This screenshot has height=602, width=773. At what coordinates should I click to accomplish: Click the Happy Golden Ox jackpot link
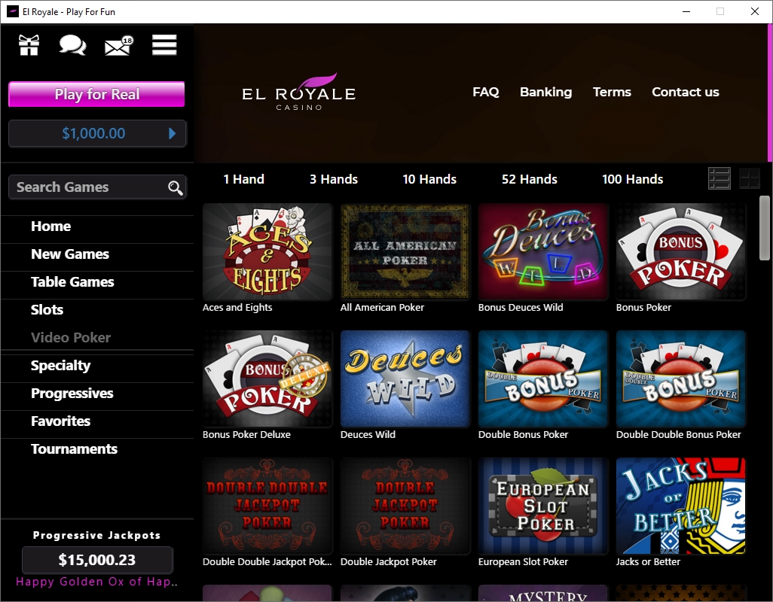point(96,582)
